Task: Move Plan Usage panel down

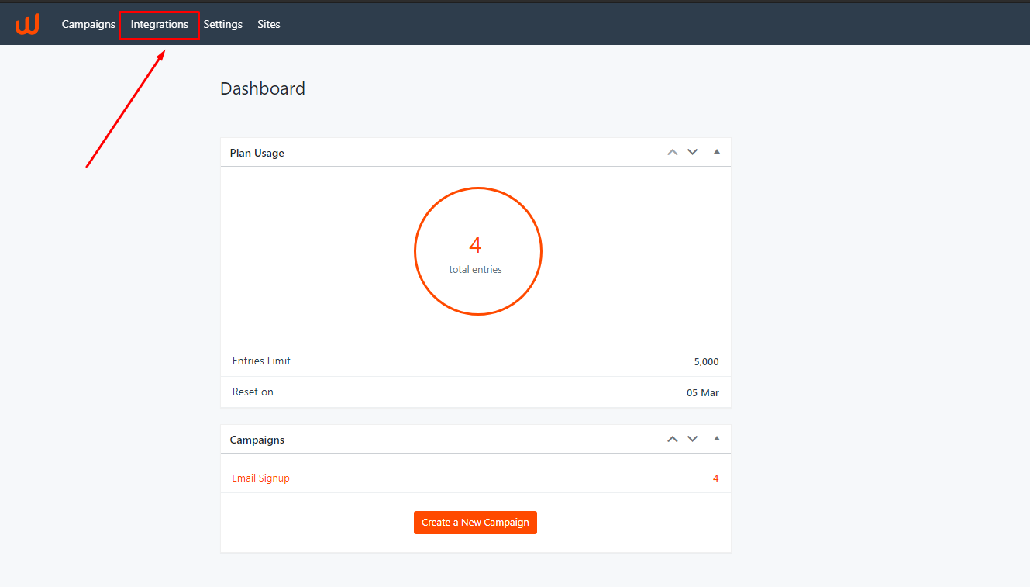Action: coord(693,152)
